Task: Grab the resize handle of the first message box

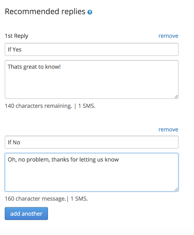Action: 176,97
